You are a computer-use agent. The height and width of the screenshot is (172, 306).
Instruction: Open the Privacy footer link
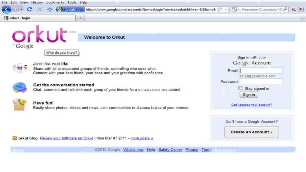point(192,149)
